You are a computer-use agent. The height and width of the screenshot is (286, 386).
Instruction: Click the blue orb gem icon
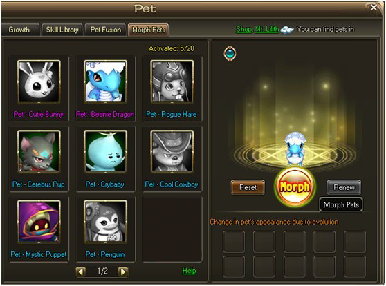point(230,53)
